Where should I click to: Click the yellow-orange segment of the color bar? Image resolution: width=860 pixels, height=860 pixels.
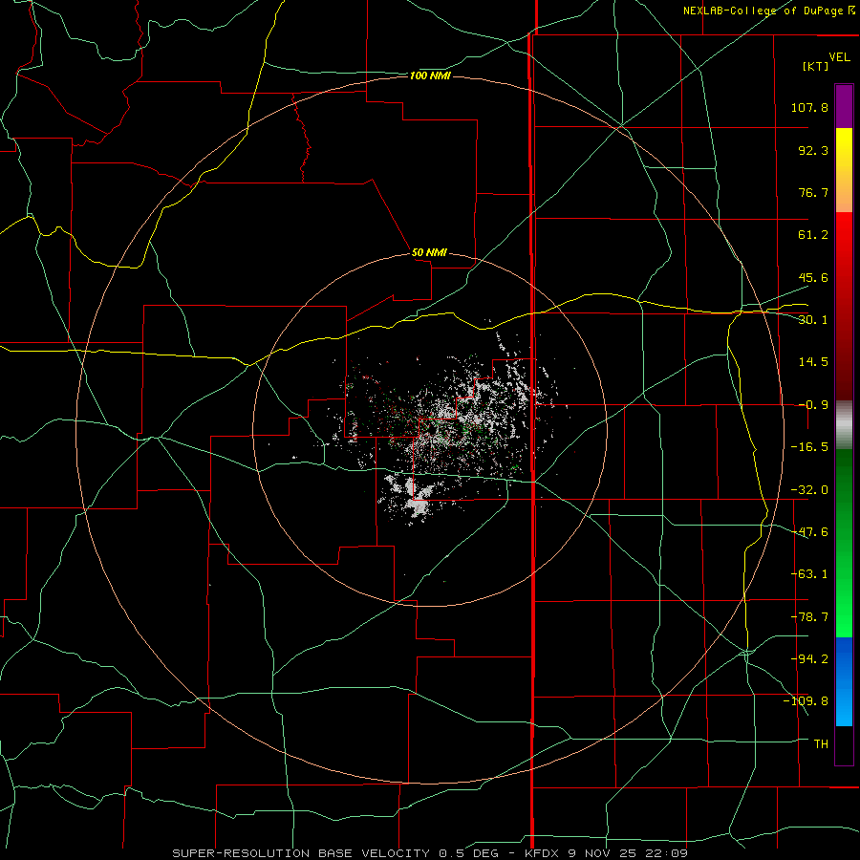(844, 170)
